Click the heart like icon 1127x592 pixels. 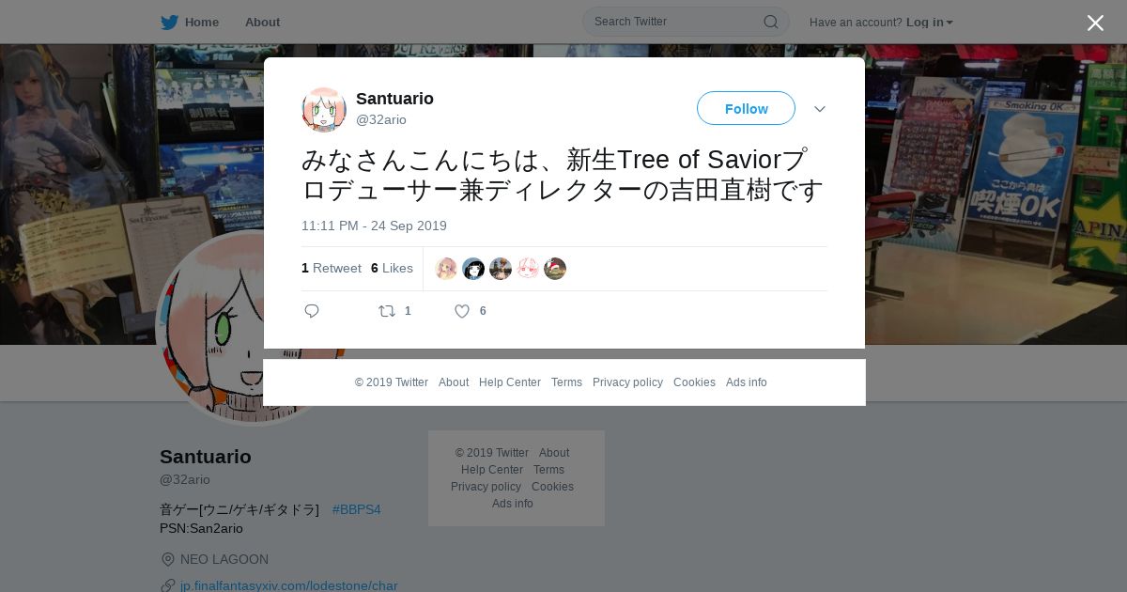click(x=462, y=311)
